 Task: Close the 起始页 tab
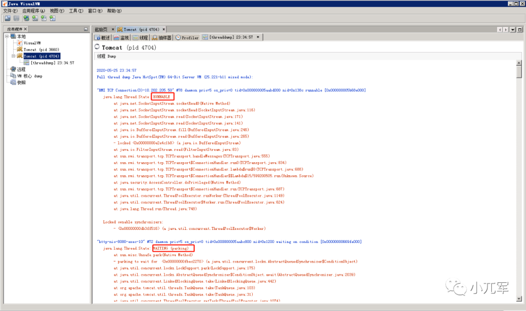113,30
